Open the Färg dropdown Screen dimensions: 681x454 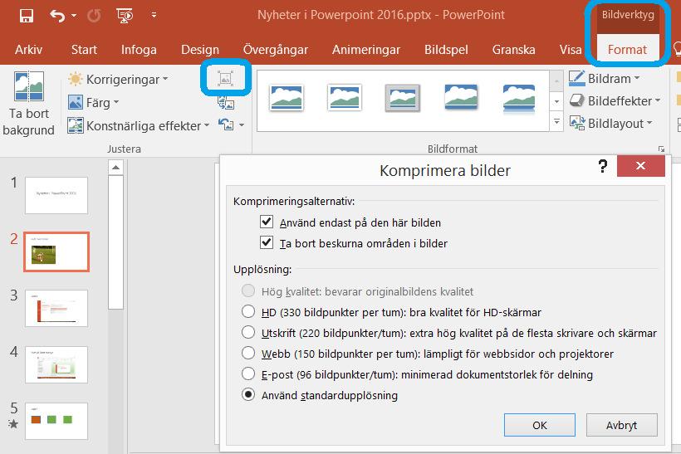point(93,102)
